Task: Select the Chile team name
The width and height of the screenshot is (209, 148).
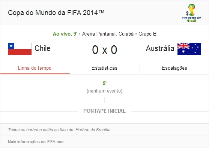Action: click(42, 48)
